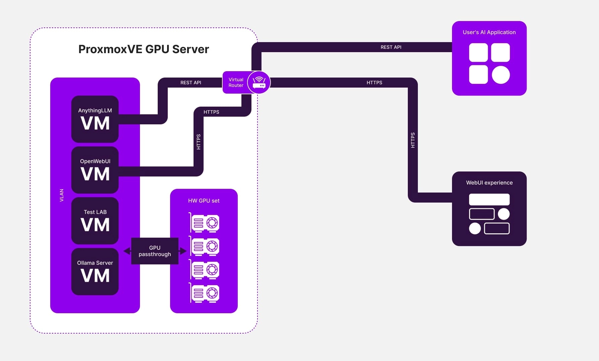Viewport: 599px width, 361px height.
Task: Click the Ollama Server VM box
Action: [95, 272]
